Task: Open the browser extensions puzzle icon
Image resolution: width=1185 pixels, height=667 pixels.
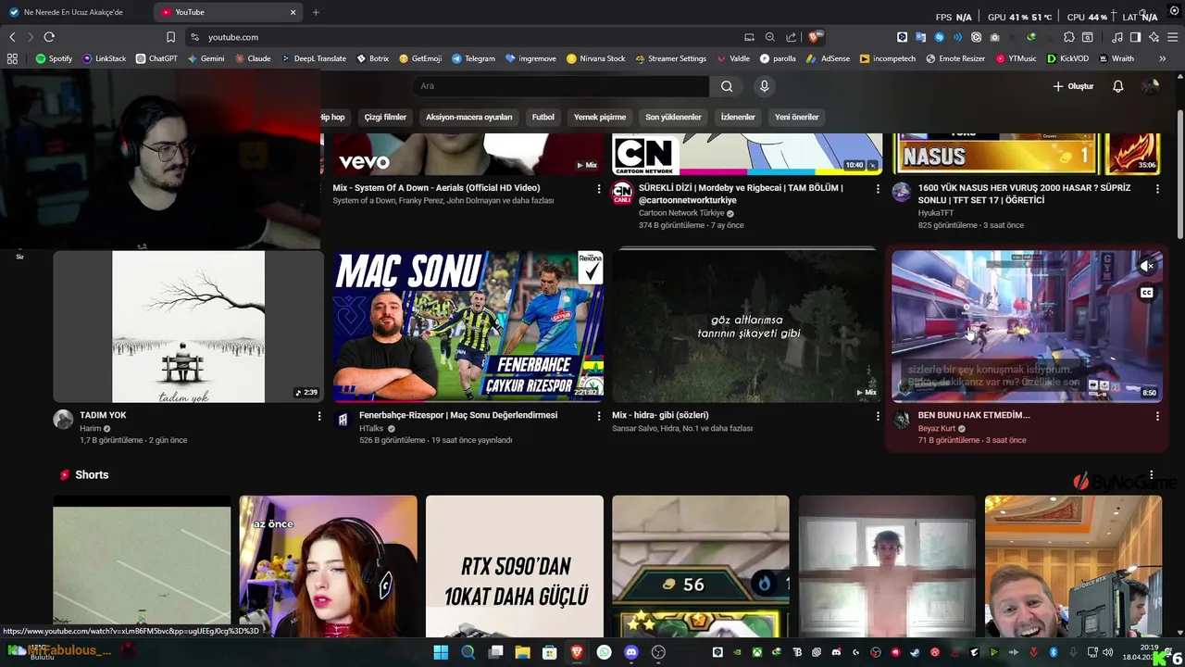Action: [x=1068, y=37]
